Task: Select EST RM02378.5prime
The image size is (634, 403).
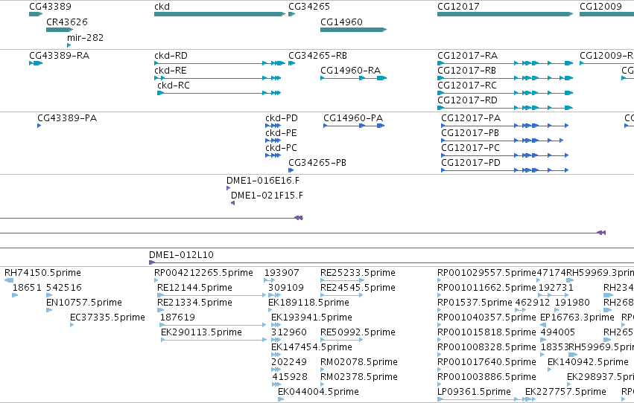Action: tap(323, 385)
